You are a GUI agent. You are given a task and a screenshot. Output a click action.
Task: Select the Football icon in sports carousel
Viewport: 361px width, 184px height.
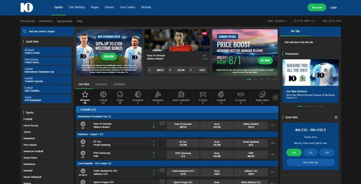pos(103,95)
